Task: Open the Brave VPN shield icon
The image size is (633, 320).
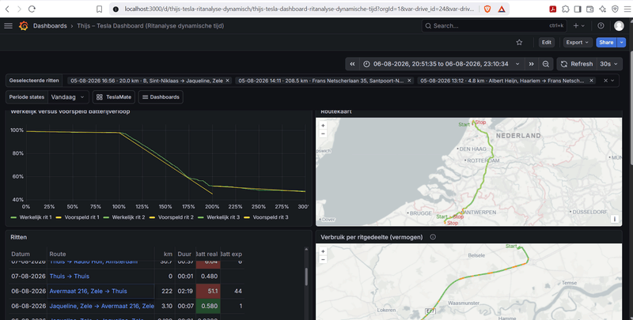Action: pyautogui.click(x=615, y=9)
